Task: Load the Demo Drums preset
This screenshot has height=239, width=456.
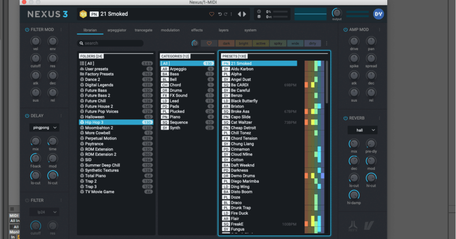Action: point(259,176)
